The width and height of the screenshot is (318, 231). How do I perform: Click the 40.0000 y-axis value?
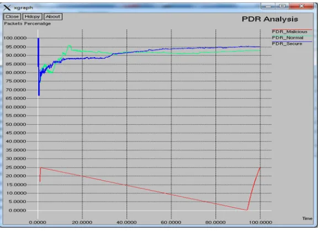(16, 141)
